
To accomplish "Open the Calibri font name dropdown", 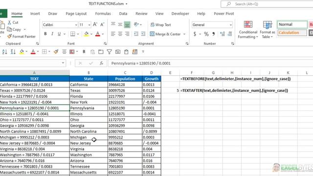I will [x=76, y=25].
